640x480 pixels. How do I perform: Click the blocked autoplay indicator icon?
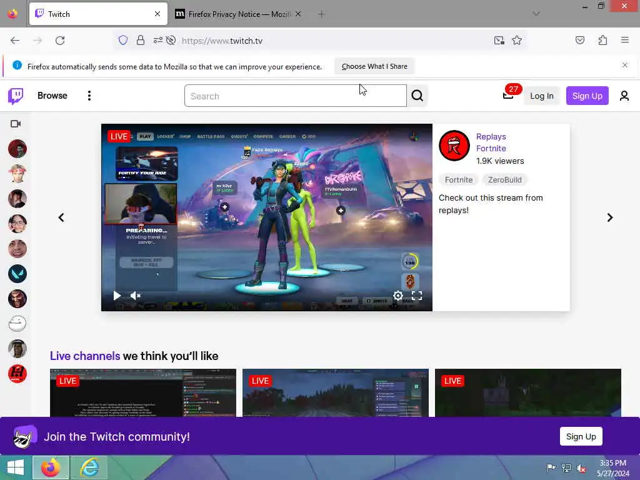click(x=171, y=41)
